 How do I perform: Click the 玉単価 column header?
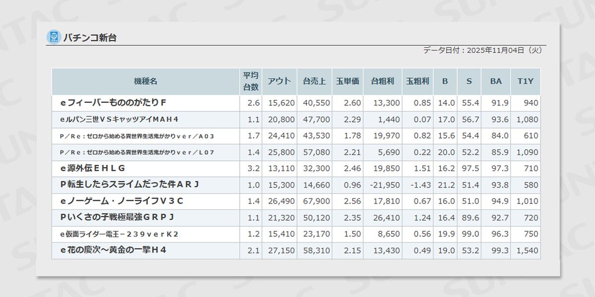(x=347, y=81)
